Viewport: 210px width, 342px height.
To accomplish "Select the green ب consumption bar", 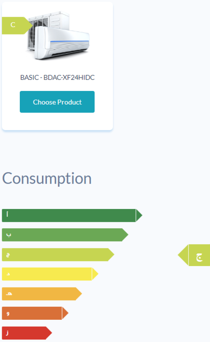I will (x=61, y=235).
